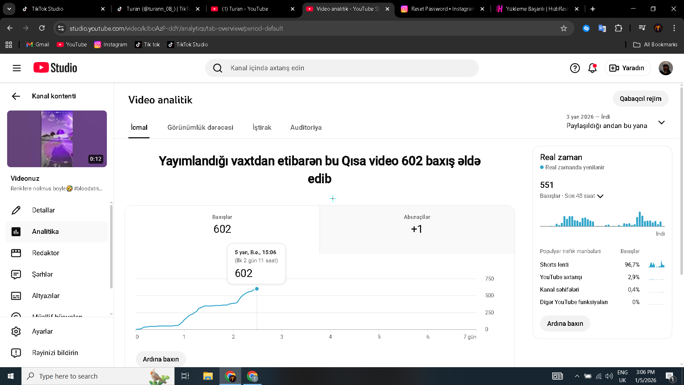Click the chart data point at 602
This screenshot has width=684, height=385.
pos(257,289)
